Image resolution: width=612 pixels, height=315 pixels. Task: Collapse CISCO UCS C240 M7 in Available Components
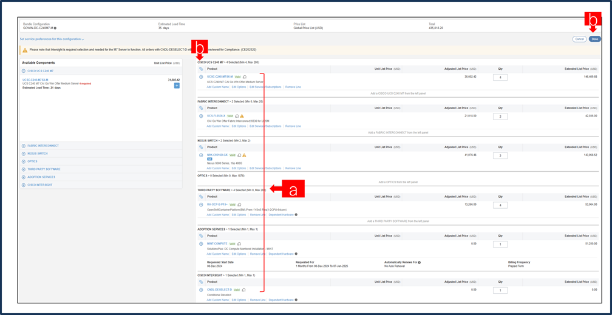coord(24,70)
